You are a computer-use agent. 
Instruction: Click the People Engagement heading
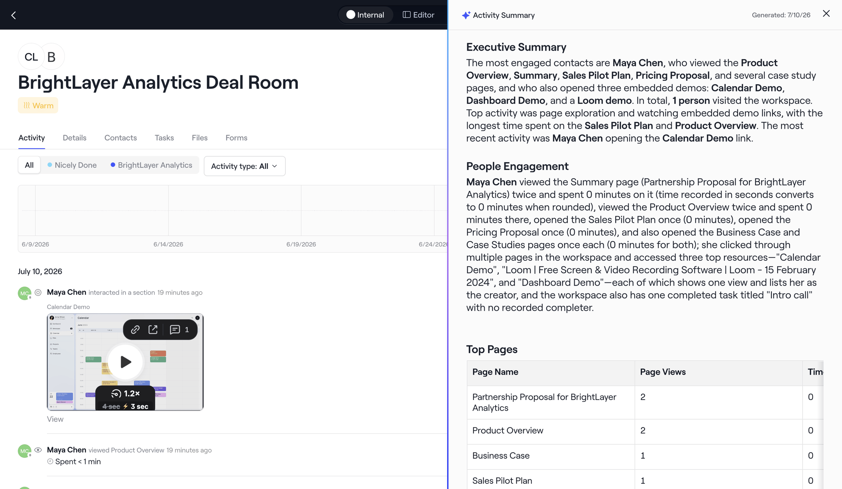(x=517, y=166)
